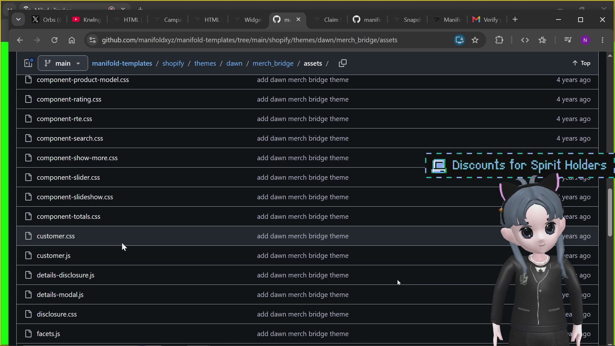Reload the current GitHub page
The width and height of the screenshot is (615, 346).
[54, 40]
